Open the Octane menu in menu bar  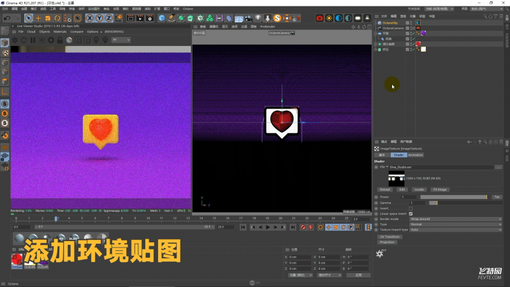[x=188, y=9]
